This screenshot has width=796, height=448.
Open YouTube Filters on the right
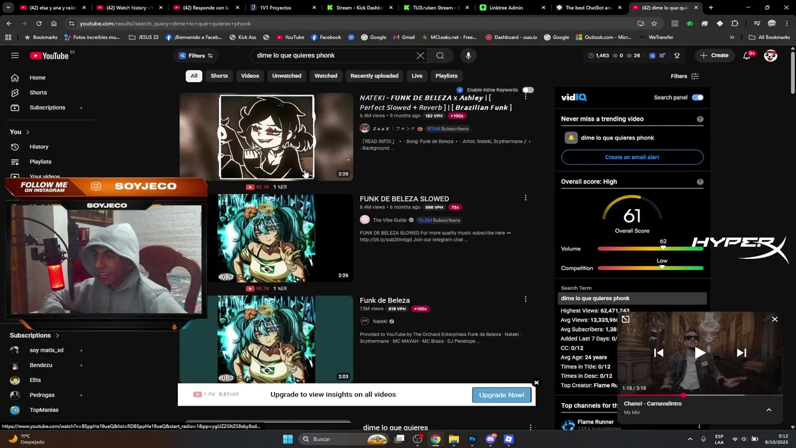pos(685,76)
